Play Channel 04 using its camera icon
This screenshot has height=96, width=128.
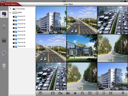click(15, 28)
